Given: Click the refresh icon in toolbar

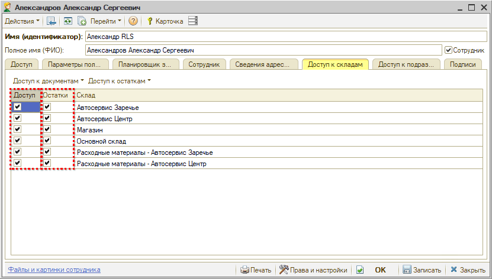Looking at the screenshot, I should (67, 21).
